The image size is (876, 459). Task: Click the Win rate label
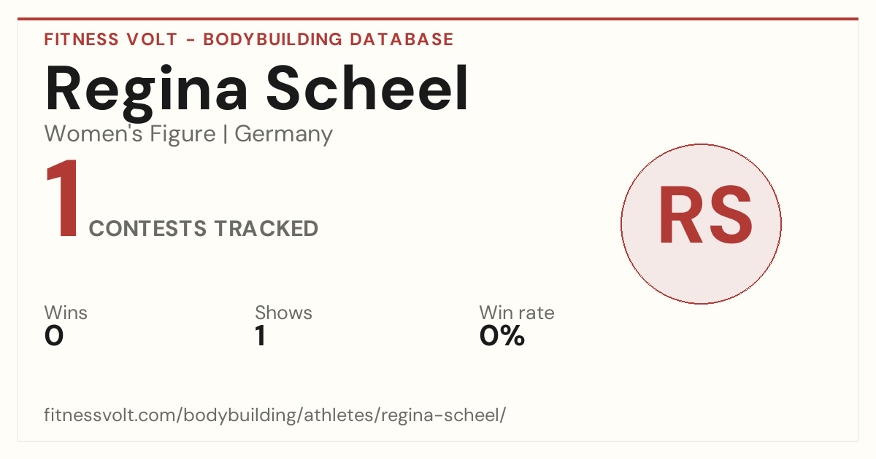[x=517, y=313]
